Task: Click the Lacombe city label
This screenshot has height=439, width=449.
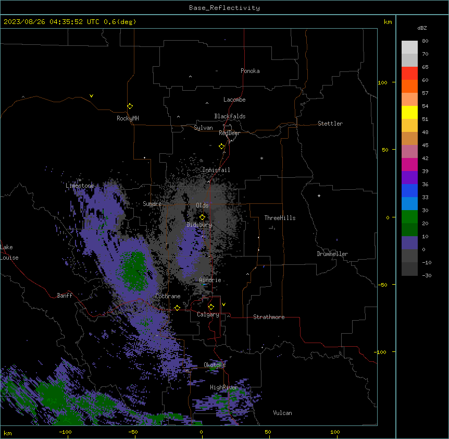Action: pyautogui.click(x=234, y=100)
